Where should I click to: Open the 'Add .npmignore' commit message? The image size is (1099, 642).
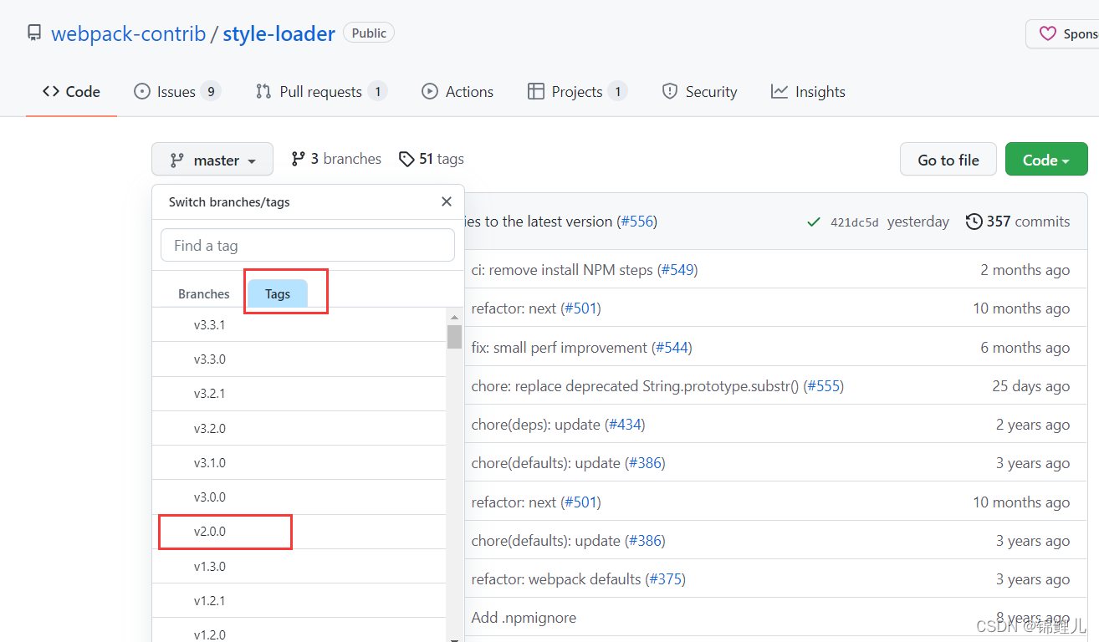524,618
